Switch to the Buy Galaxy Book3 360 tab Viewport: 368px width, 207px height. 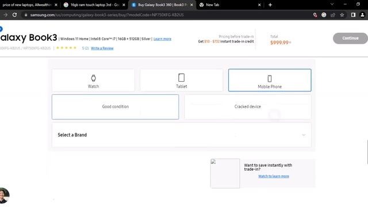pyautogui.click(x=162, y=5)
